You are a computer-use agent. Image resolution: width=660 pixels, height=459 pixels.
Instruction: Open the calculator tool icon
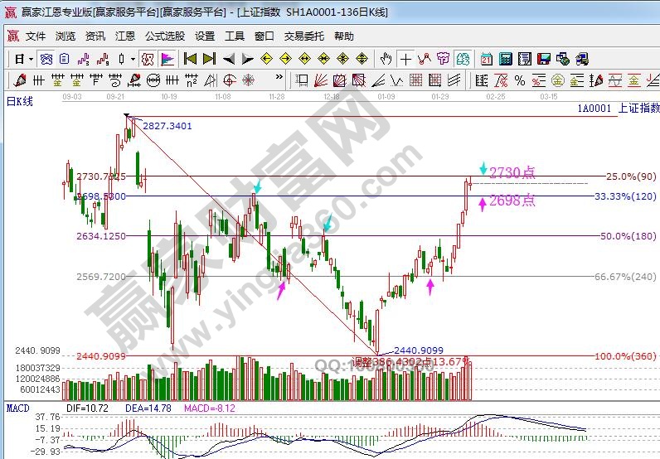(504, 59)
